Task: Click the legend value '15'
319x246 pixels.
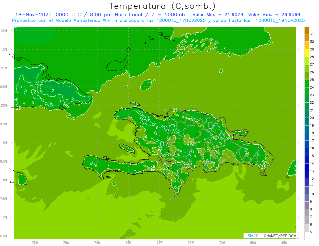Action: (x=312, y=156)
